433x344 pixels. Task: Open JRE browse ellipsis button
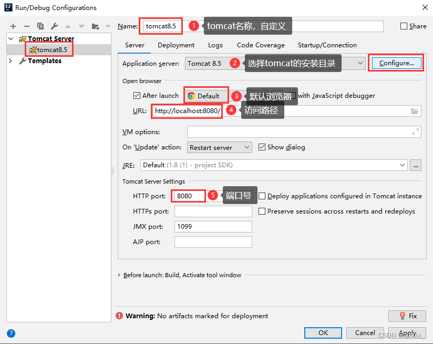click(x=416, y=165)
